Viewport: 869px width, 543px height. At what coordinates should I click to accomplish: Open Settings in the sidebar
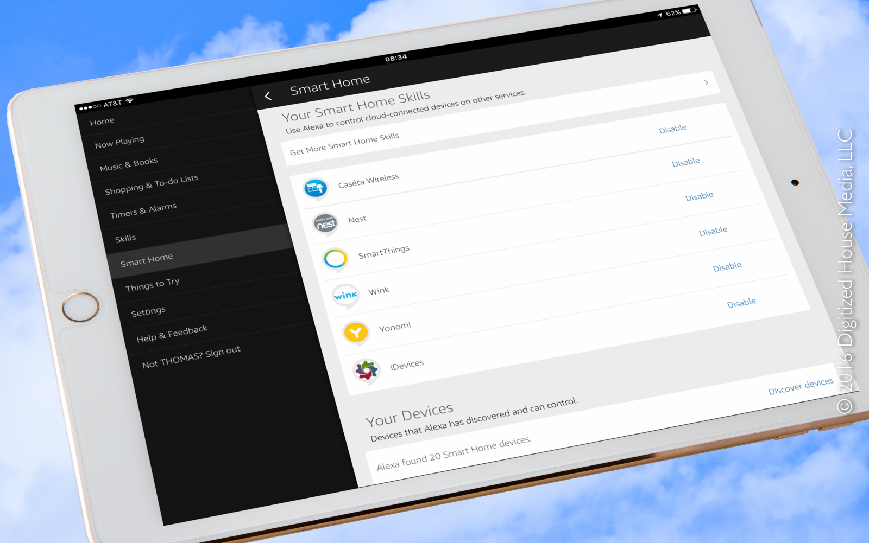(x=148, y=311)
